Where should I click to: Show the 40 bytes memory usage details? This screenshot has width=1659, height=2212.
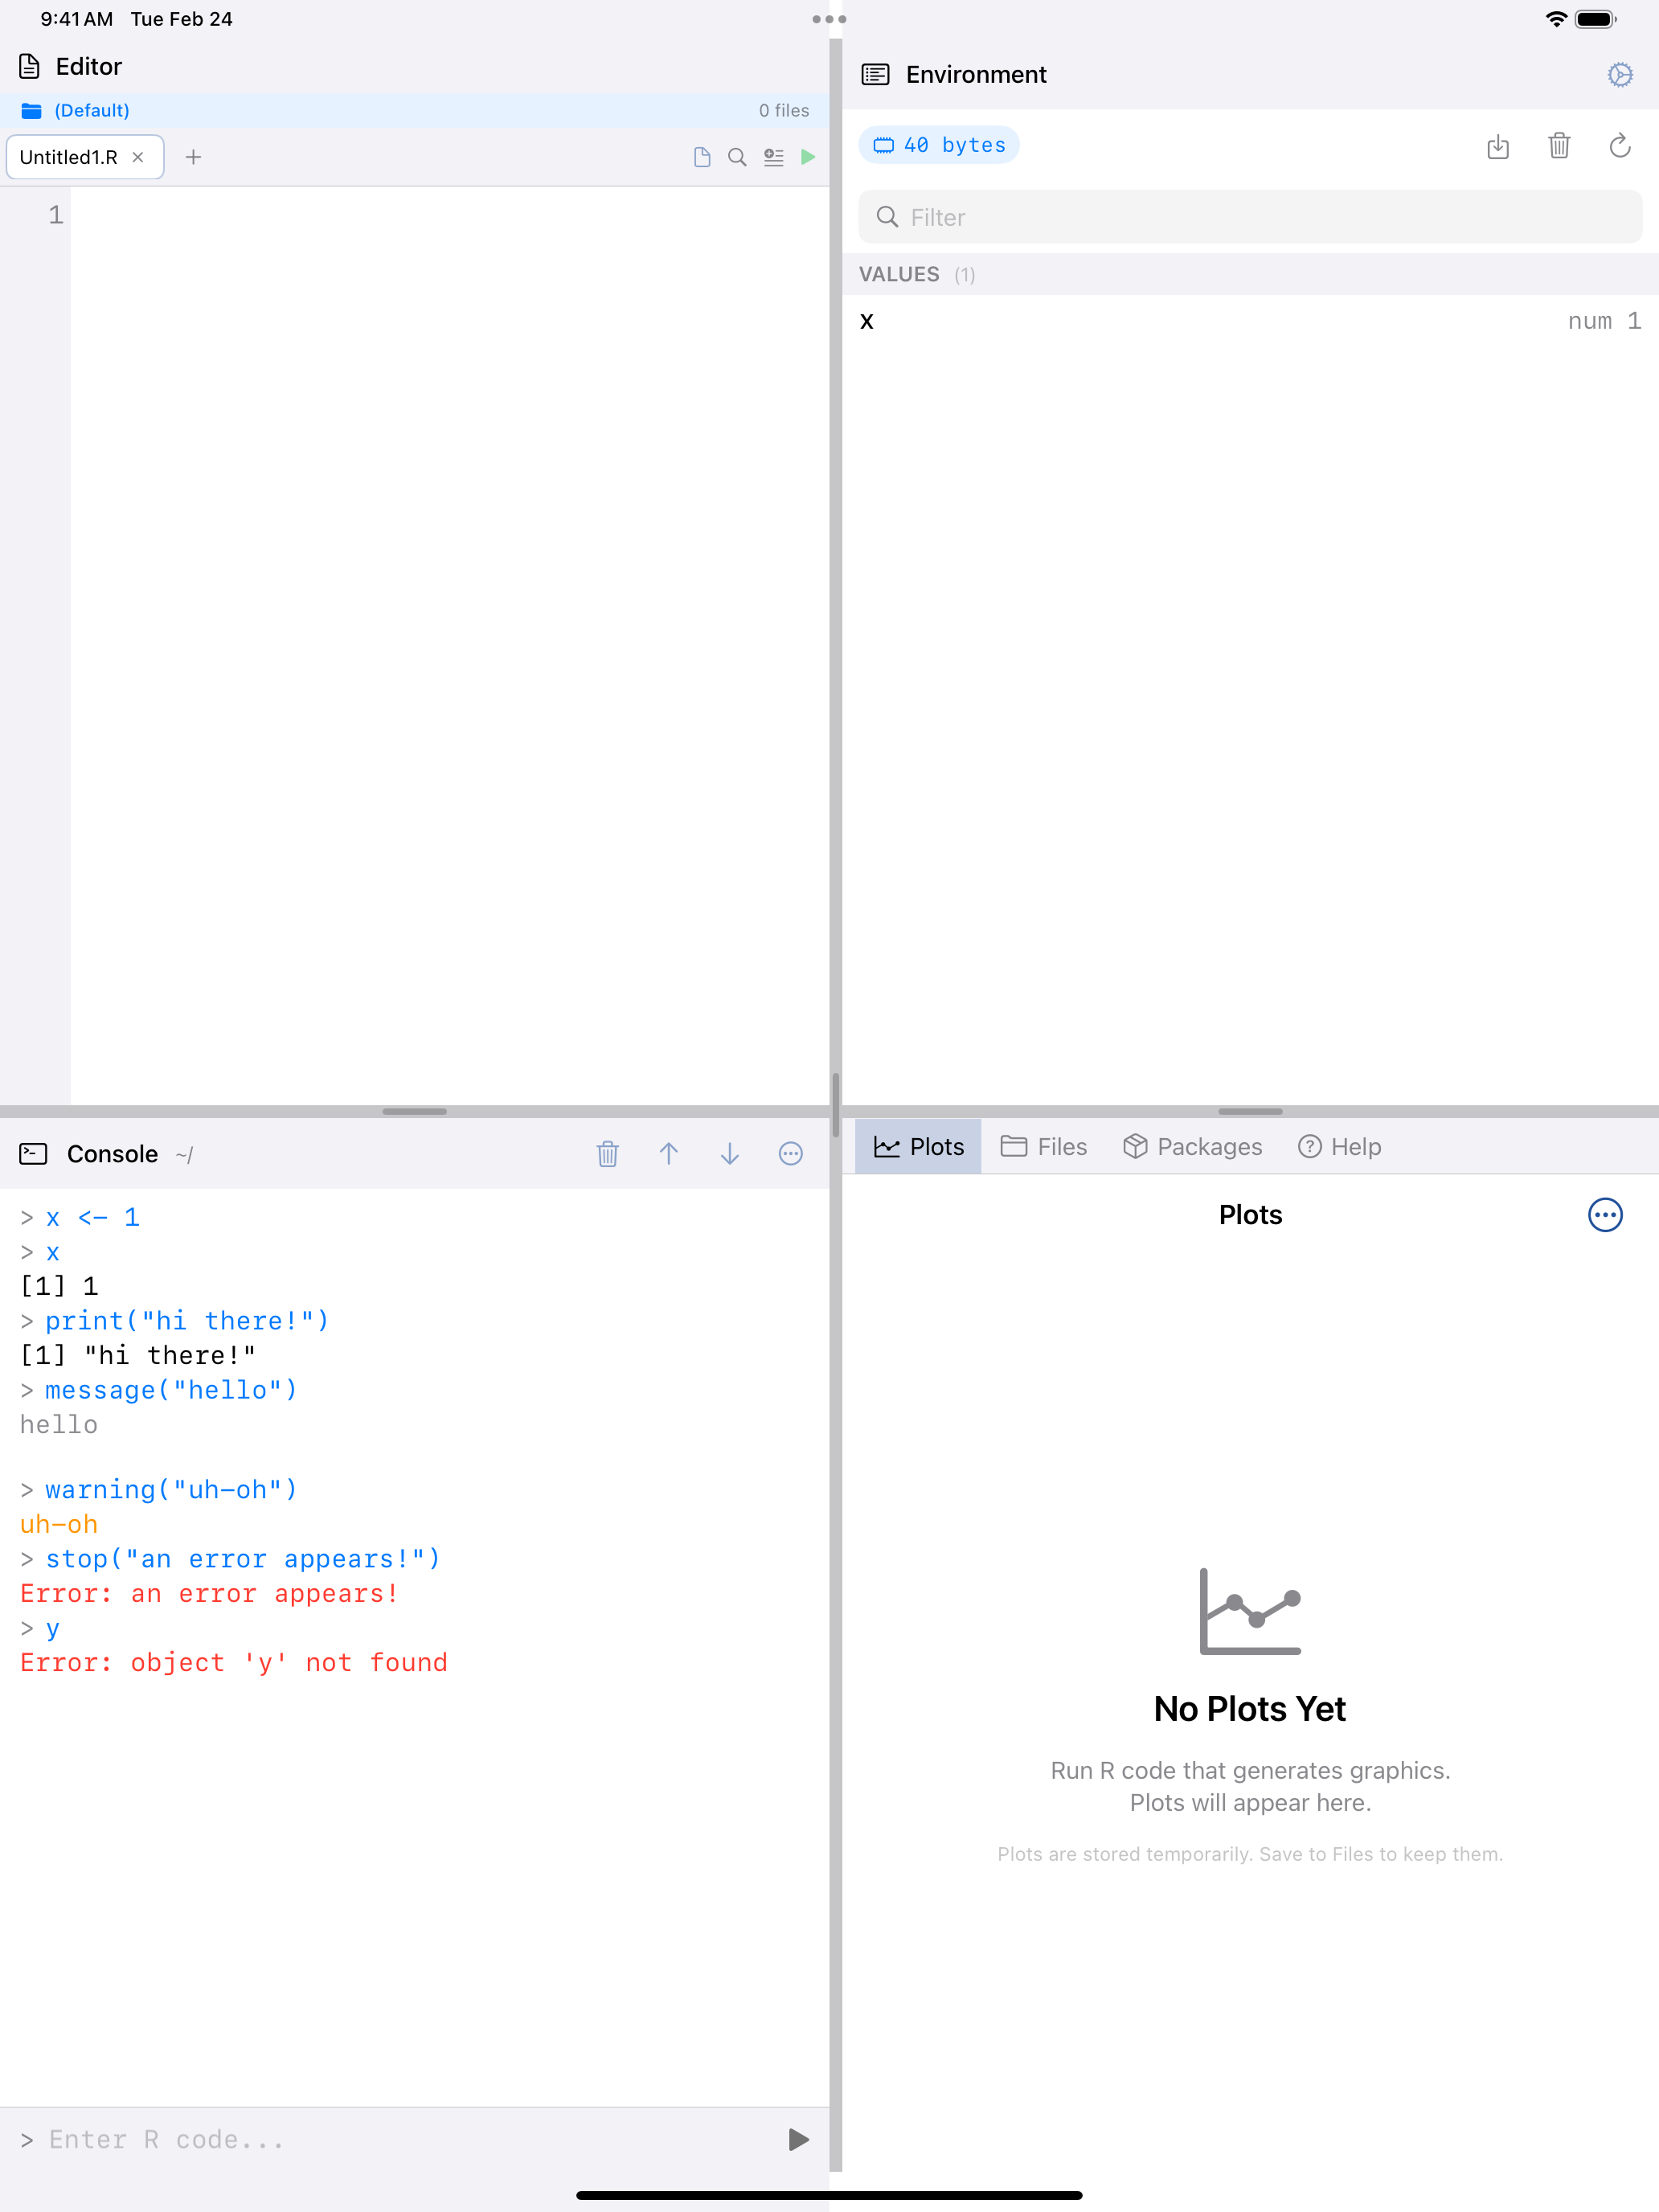click(x=938, y=144)
